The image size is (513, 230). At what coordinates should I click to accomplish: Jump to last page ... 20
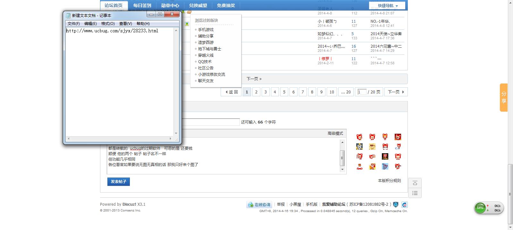coord(346,92)
